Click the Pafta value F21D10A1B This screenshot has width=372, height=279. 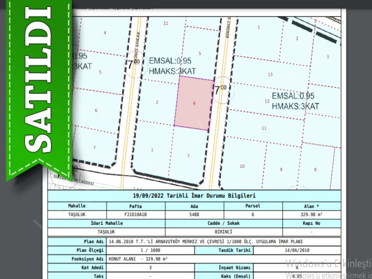(x=136, y=214)
